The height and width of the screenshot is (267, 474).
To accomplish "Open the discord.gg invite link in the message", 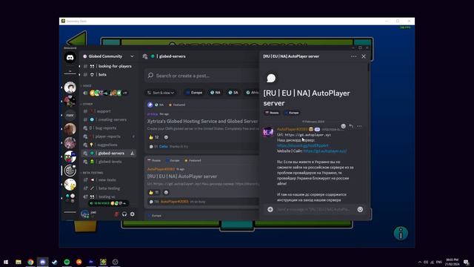I will [x=303, y=145].
